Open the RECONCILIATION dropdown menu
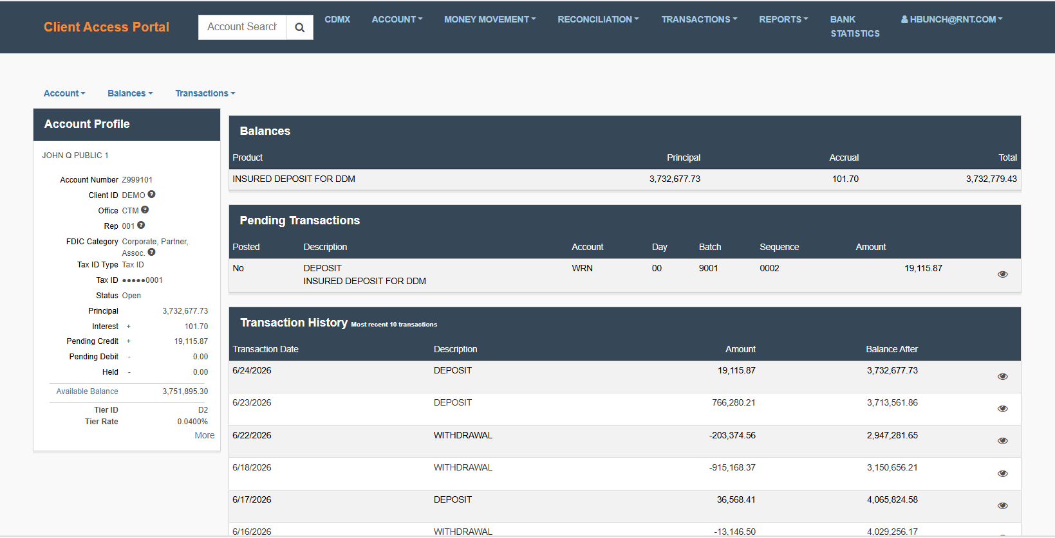Image resolution: width=1055 pixels, height=538 pixels. 598,19
